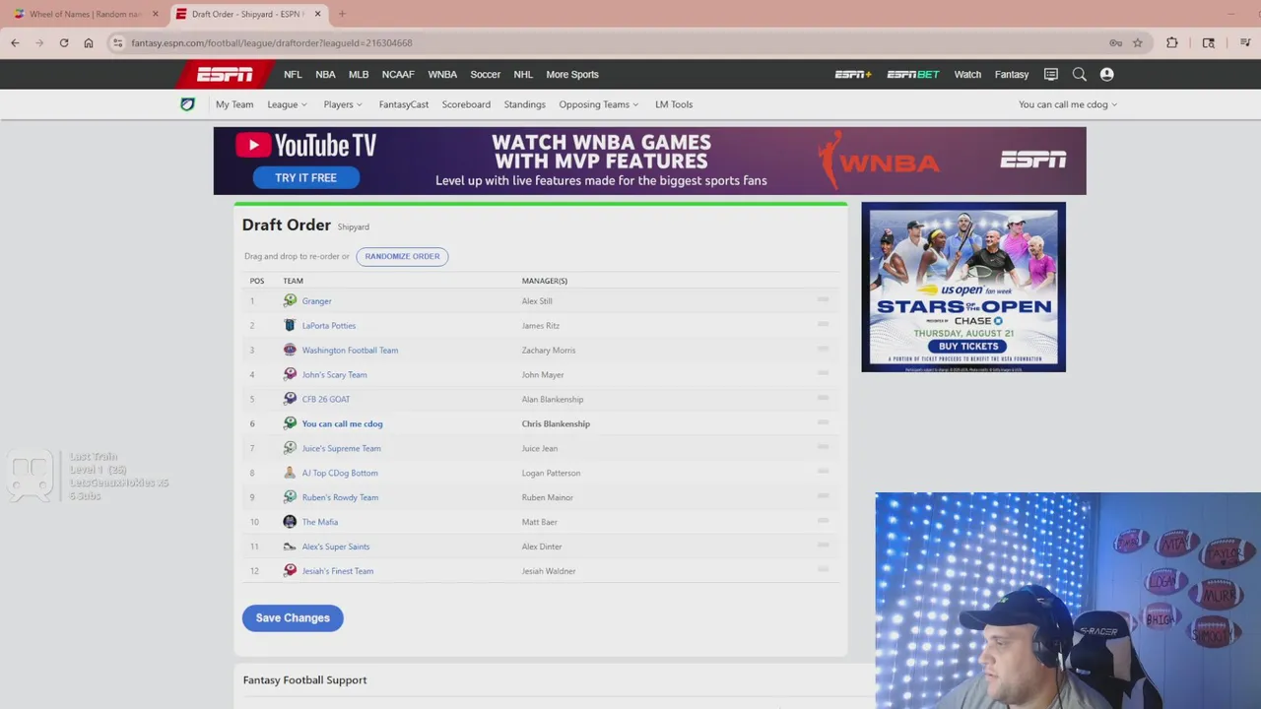Click the browser address bar

[611, 42]
